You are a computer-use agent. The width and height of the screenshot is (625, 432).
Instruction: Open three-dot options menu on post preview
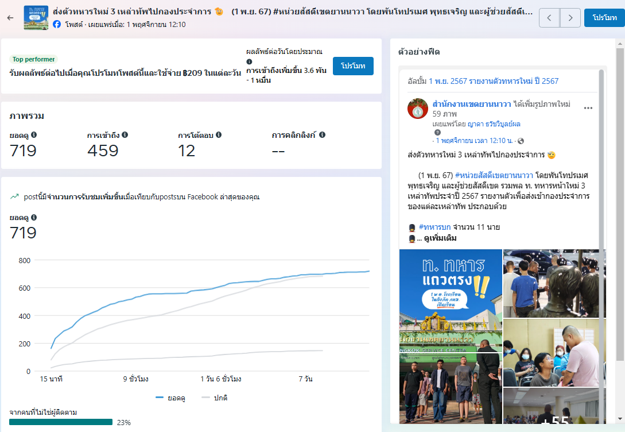(588, 108)
